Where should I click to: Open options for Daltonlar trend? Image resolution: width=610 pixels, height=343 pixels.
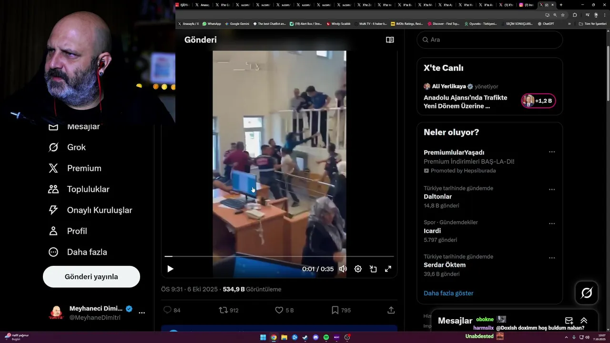[552, 189]
